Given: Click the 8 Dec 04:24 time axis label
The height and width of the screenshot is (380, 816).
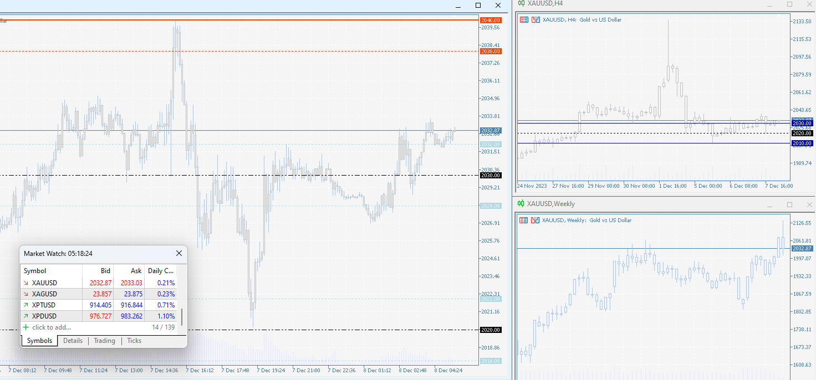Looking at the screenshot, I should (447, 370).
